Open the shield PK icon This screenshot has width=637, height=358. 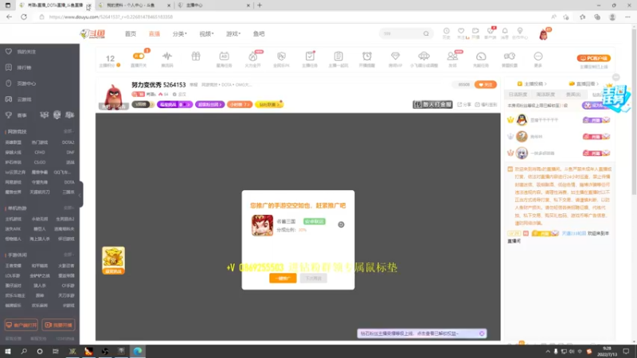281,56
